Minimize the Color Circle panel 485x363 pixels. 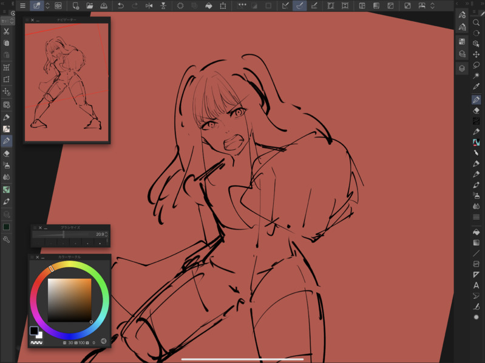pyautogui.click(x=42, y=258)
